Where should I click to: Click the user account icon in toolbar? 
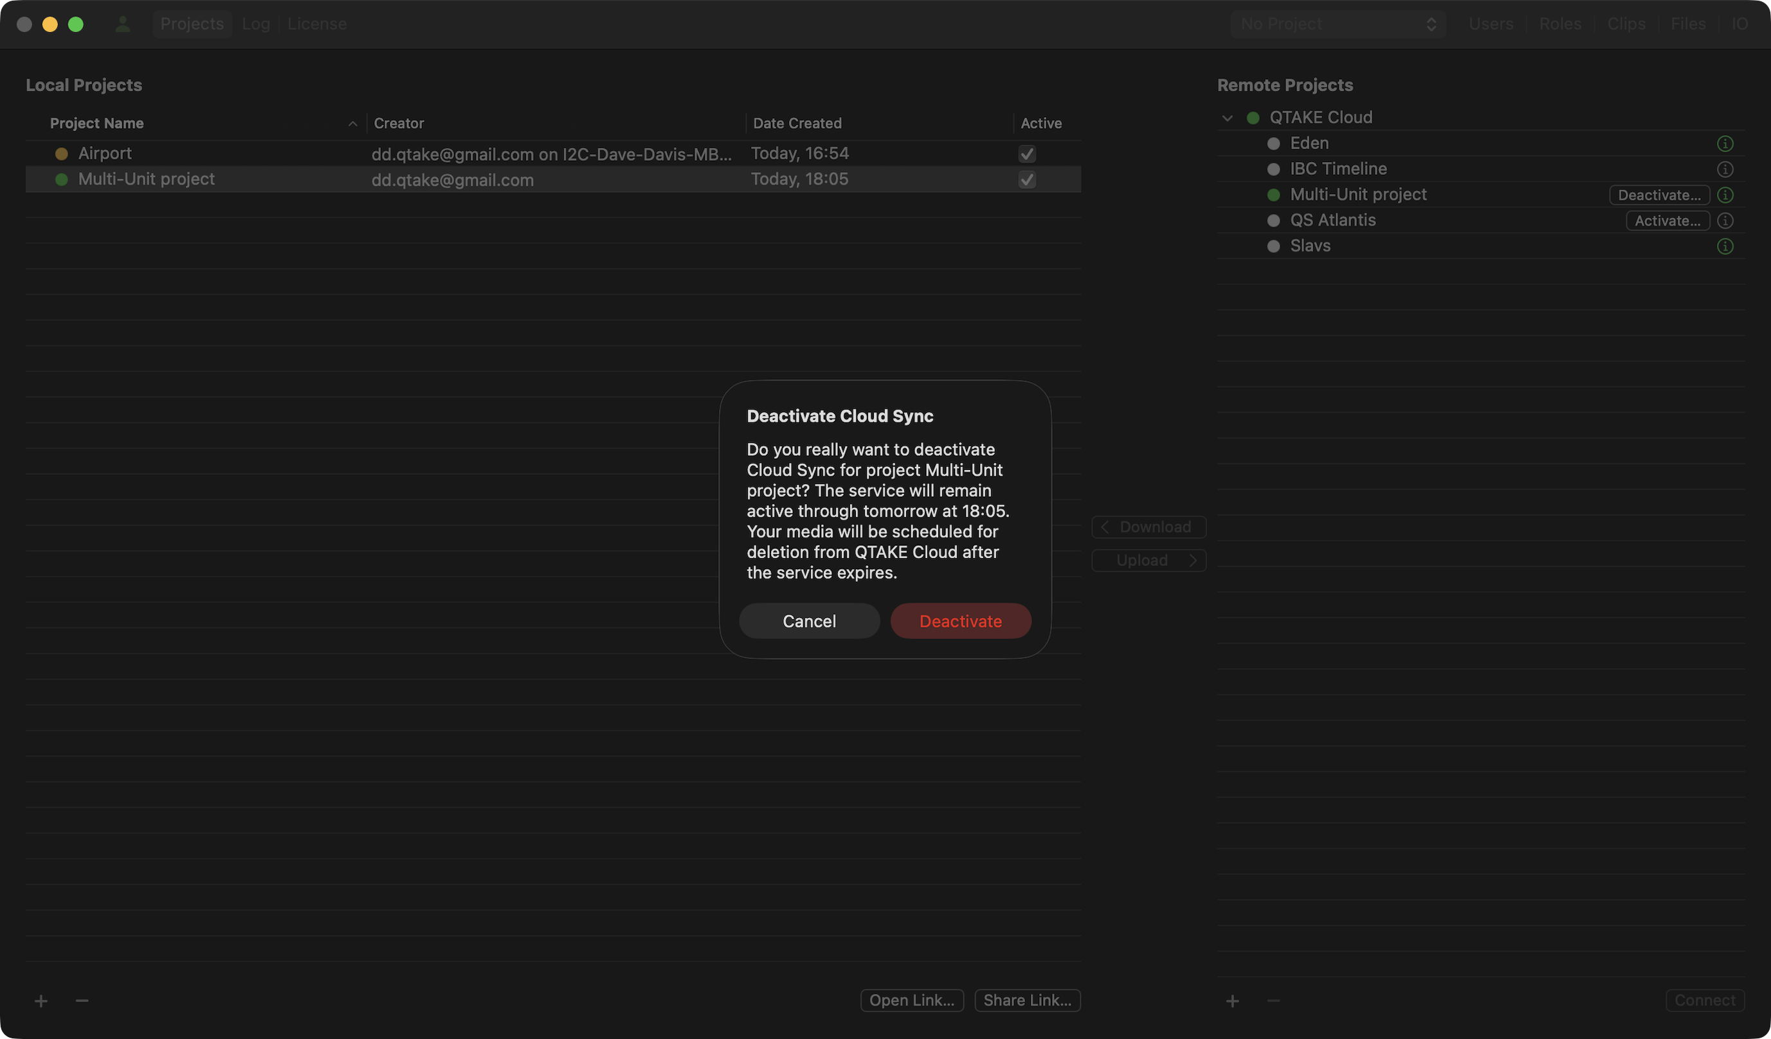[123, 24]
